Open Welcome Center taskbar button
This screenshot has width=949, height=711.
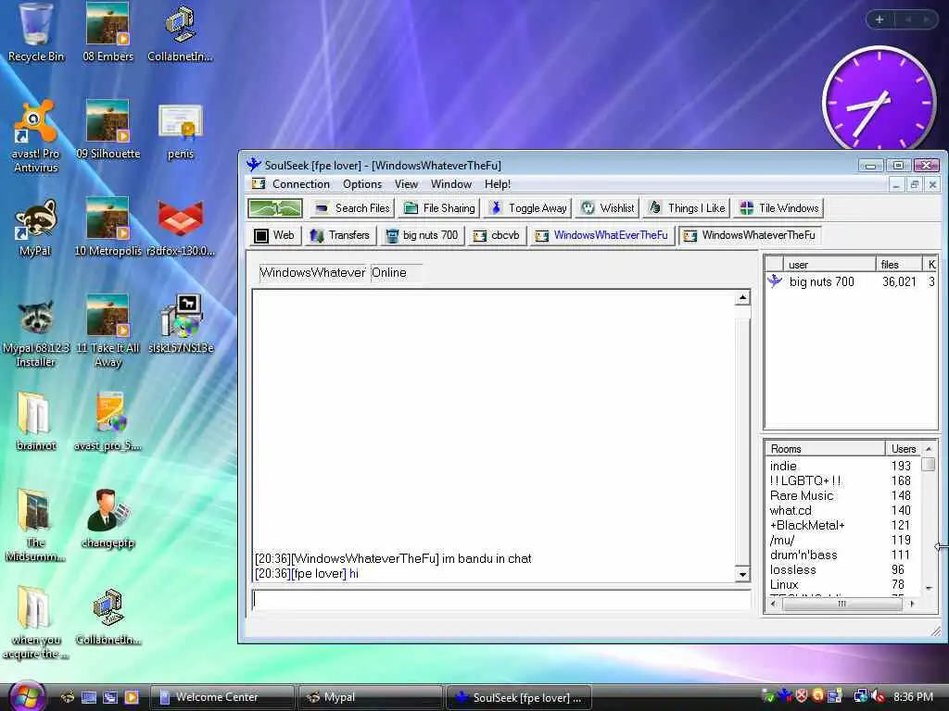tap(221, 697)
